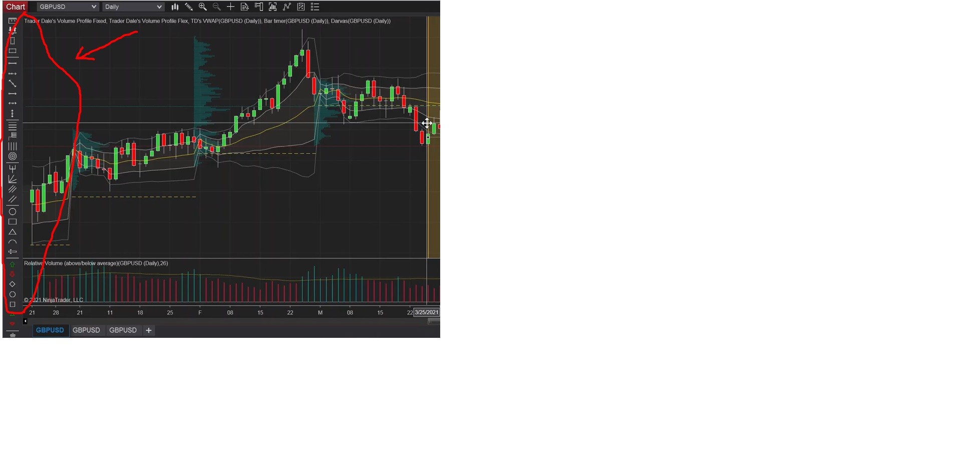The height and width of the screenshot is (474, 958).
Task: Select the arc drawing tool
Action: pyautogui.click(x=13, y=242)
